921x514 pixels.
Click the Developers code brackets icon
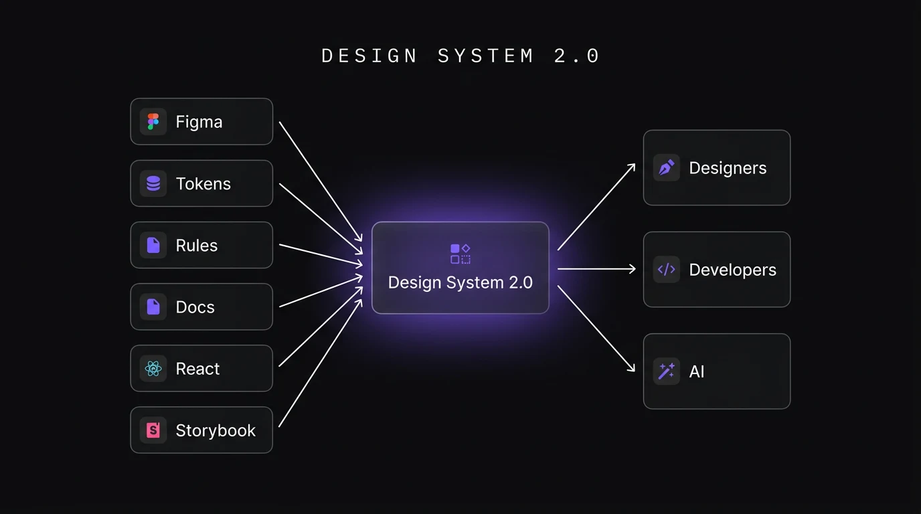(x=666, y=269)
